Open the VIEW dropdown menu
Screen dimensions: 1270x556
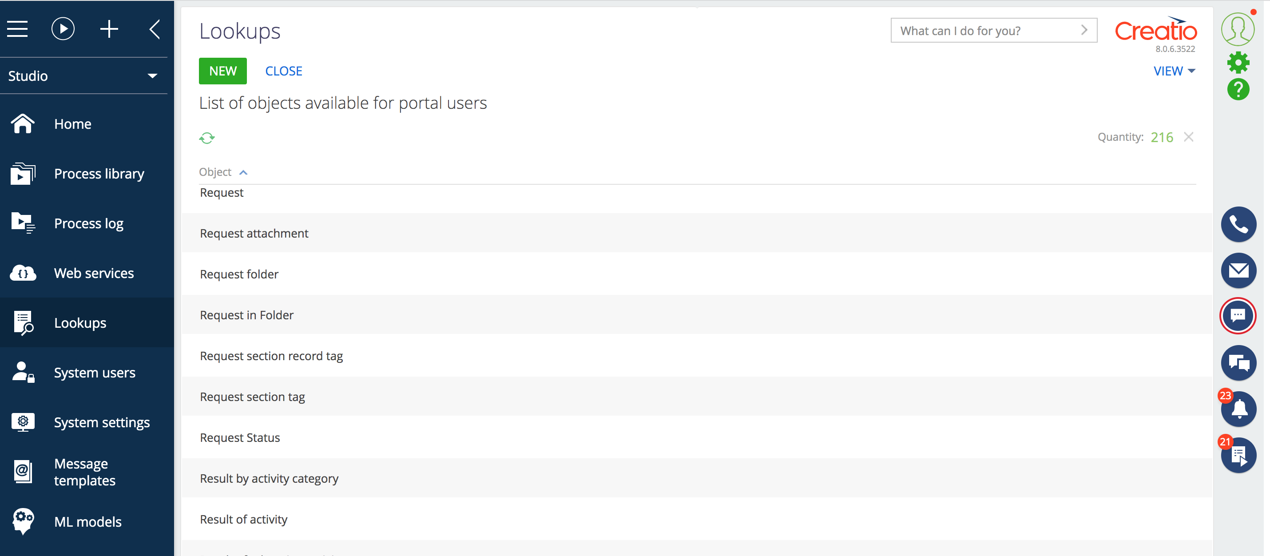(1175, 71)
